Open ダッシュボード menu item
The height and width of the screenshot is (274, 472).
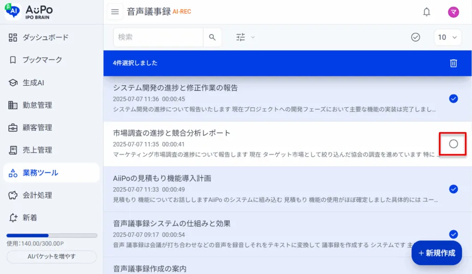pos(52,38)
